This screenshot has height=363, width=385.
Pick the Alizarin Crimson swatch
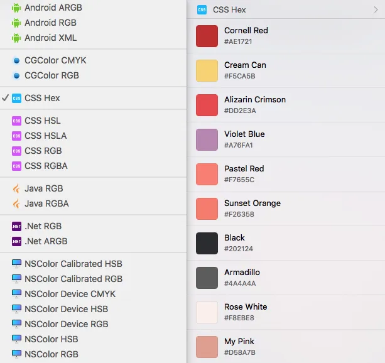coord(207,105)
